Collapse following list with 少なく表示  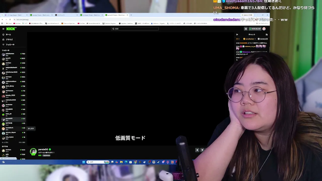tap(22, 143)
